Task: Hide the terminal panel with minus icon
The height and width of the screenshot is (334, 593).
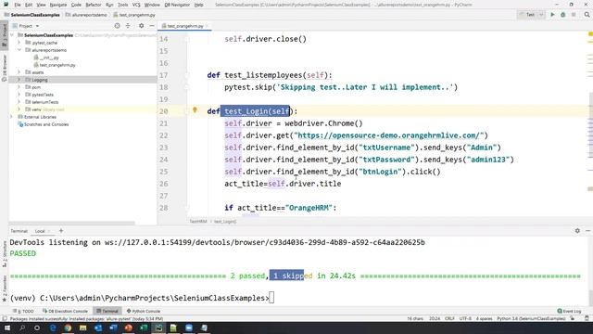Action: (587, 231)
